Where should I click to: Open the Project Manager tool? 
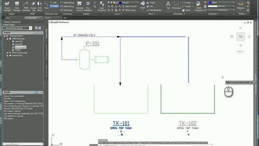[7, 6]
